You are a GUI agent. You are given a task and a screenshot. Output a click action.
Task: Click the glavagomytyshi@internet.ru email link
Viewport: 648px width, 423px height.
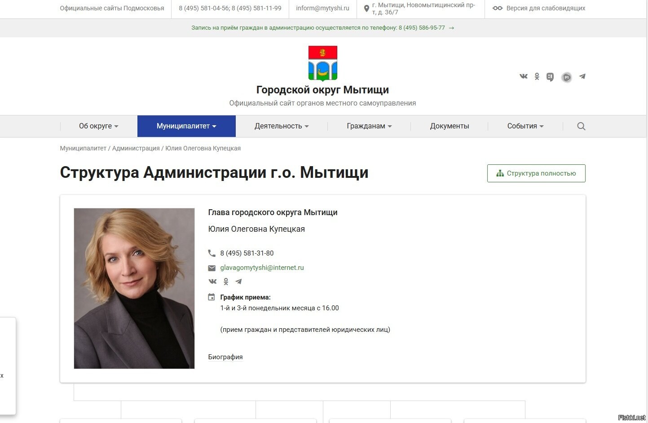pyautogui.click(x=262, y=268)
